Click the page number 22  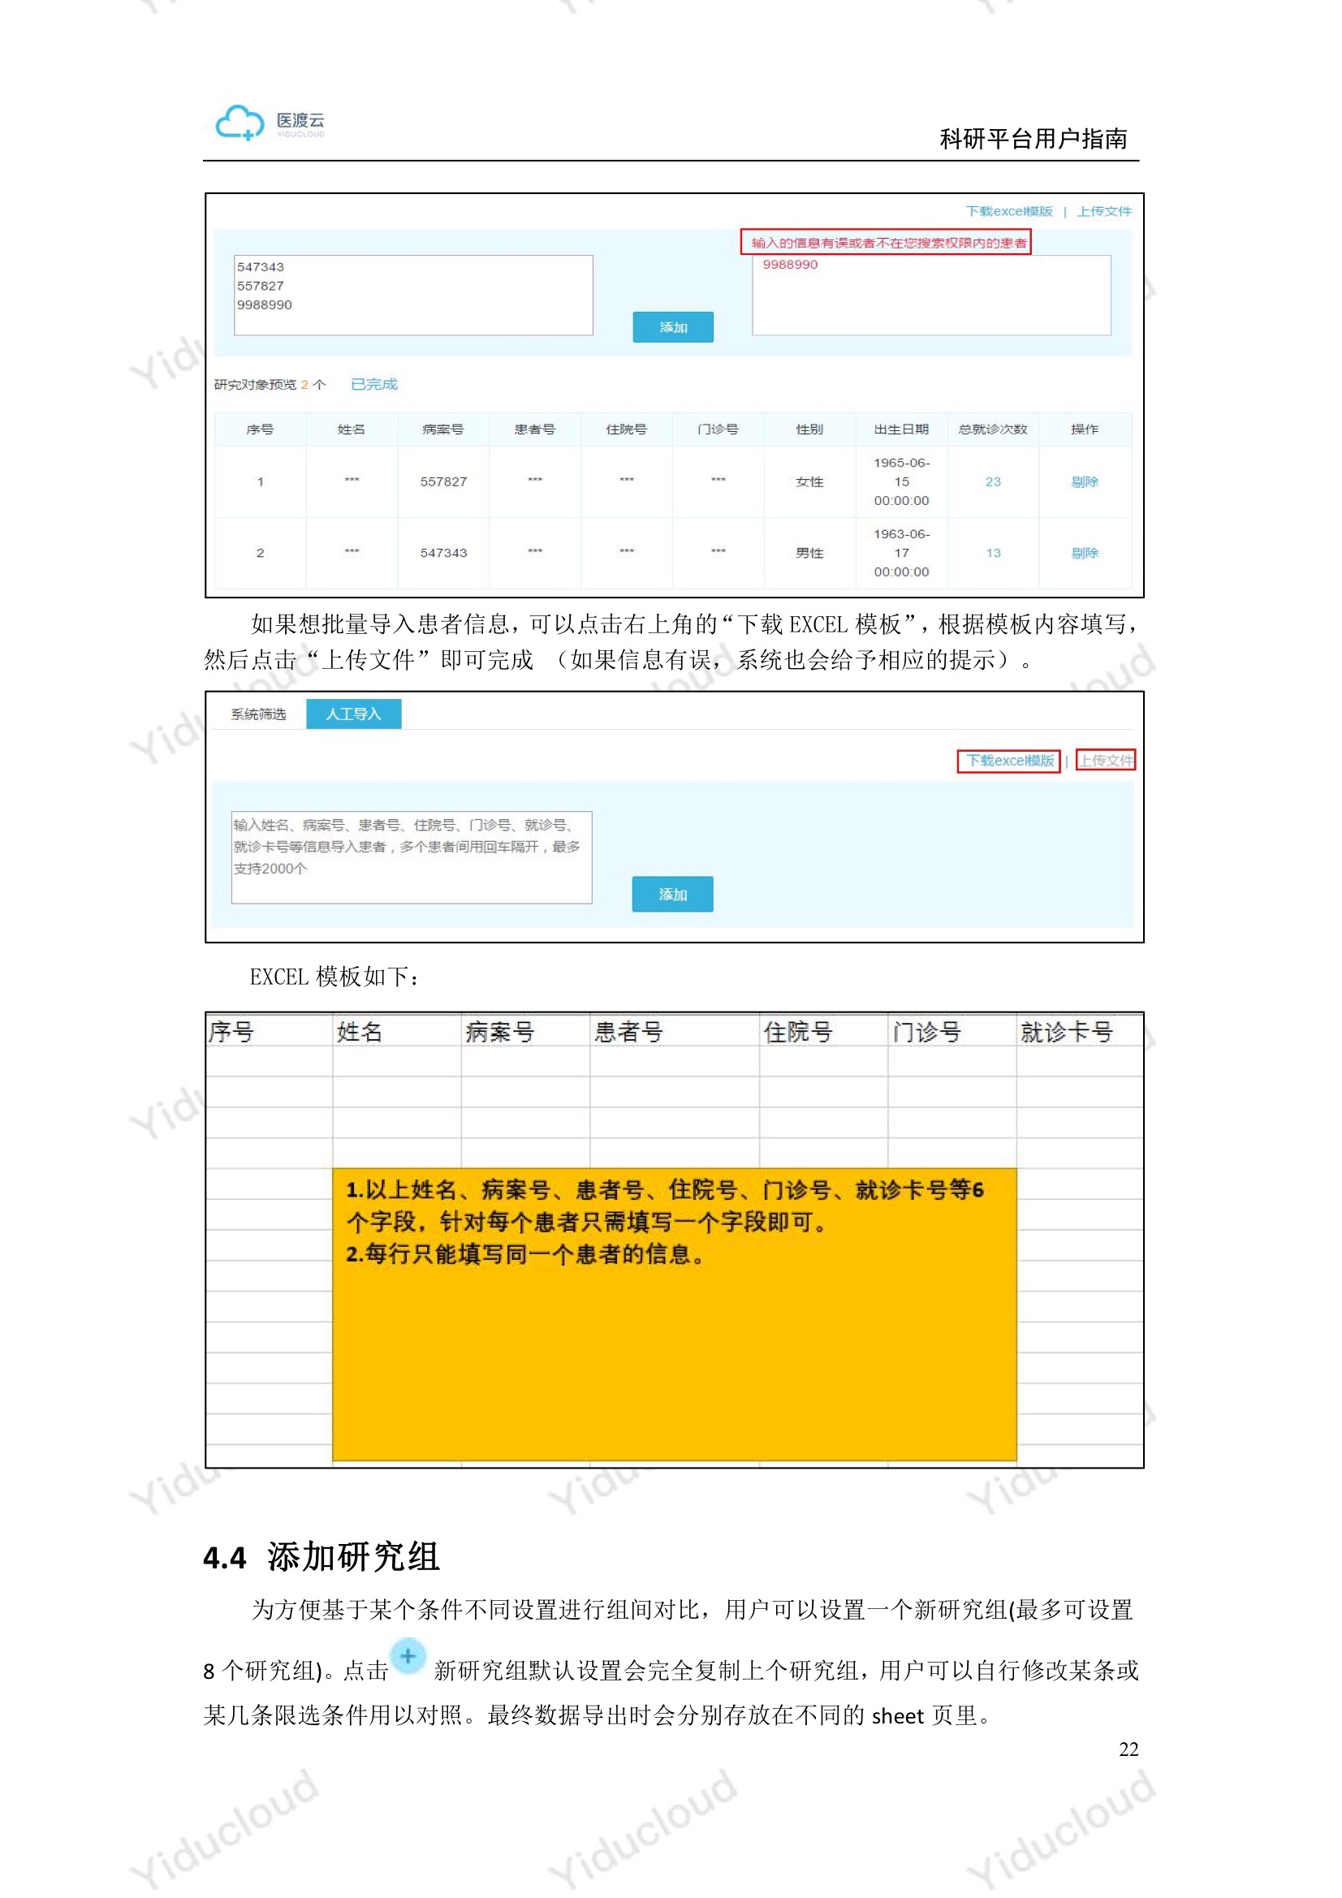(1128, 1750)
